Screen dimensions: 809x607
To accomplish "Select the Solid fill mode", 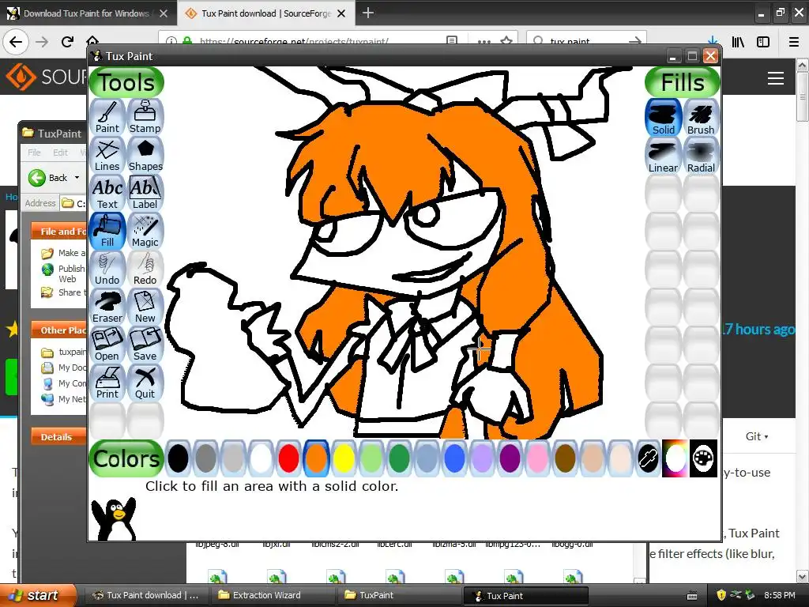I will 664,118.
